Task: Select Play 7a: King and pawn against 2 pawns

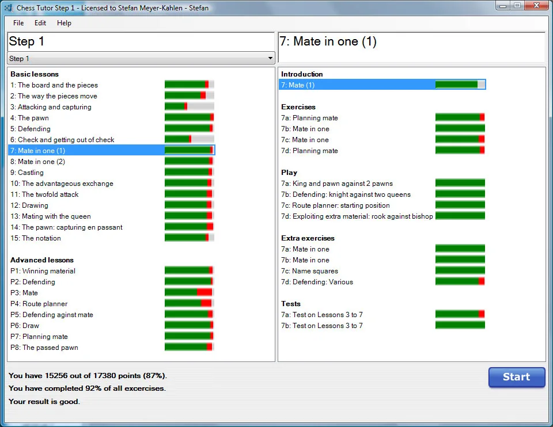Action: click(337, 183)
